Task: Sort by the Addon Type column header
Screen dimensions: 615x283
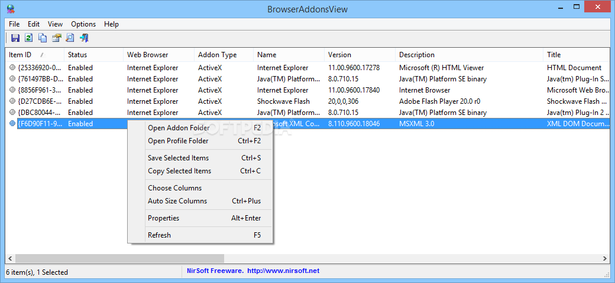Action: click(x=224, y=55)
